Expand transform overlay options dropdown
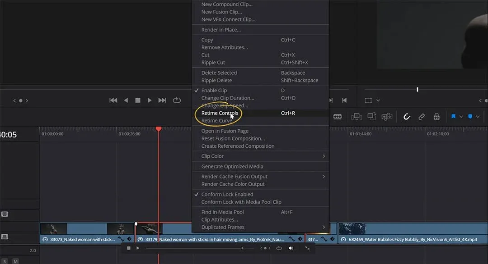This screenshot has height=264, width=488. (378, 100)
